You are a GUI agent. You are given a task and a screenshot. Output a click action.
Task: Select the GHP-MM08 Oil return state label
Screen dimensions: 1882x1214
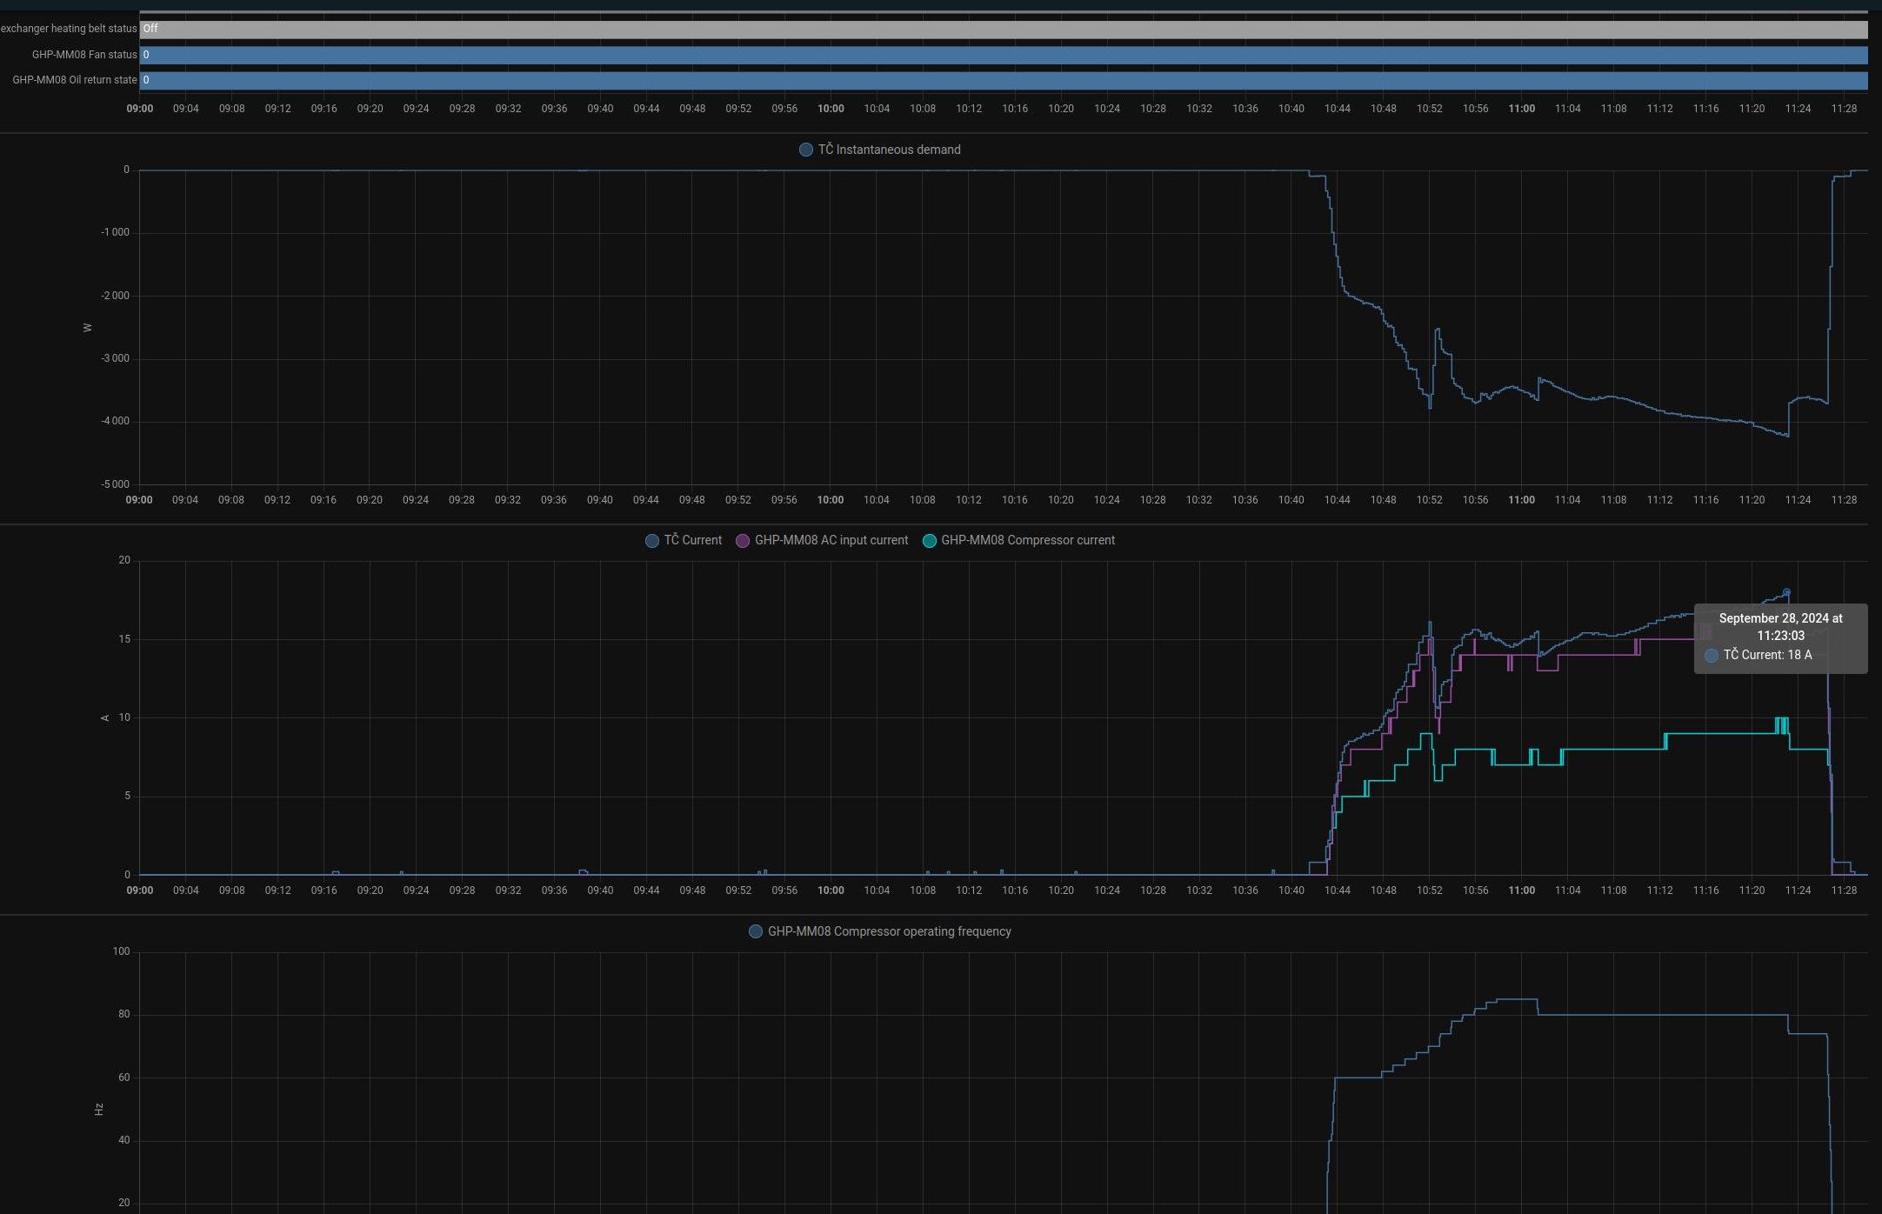pos(75,80)
